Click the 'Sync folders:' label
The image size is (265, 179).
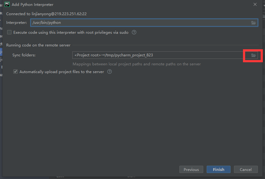24,55
